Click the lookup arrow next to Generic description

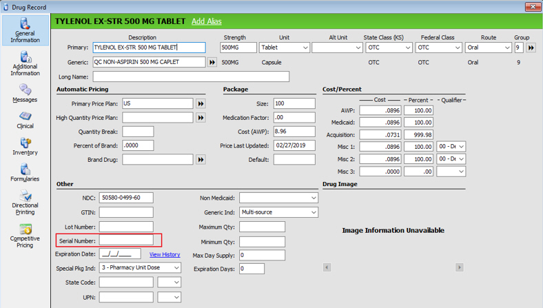coord(212,63)
